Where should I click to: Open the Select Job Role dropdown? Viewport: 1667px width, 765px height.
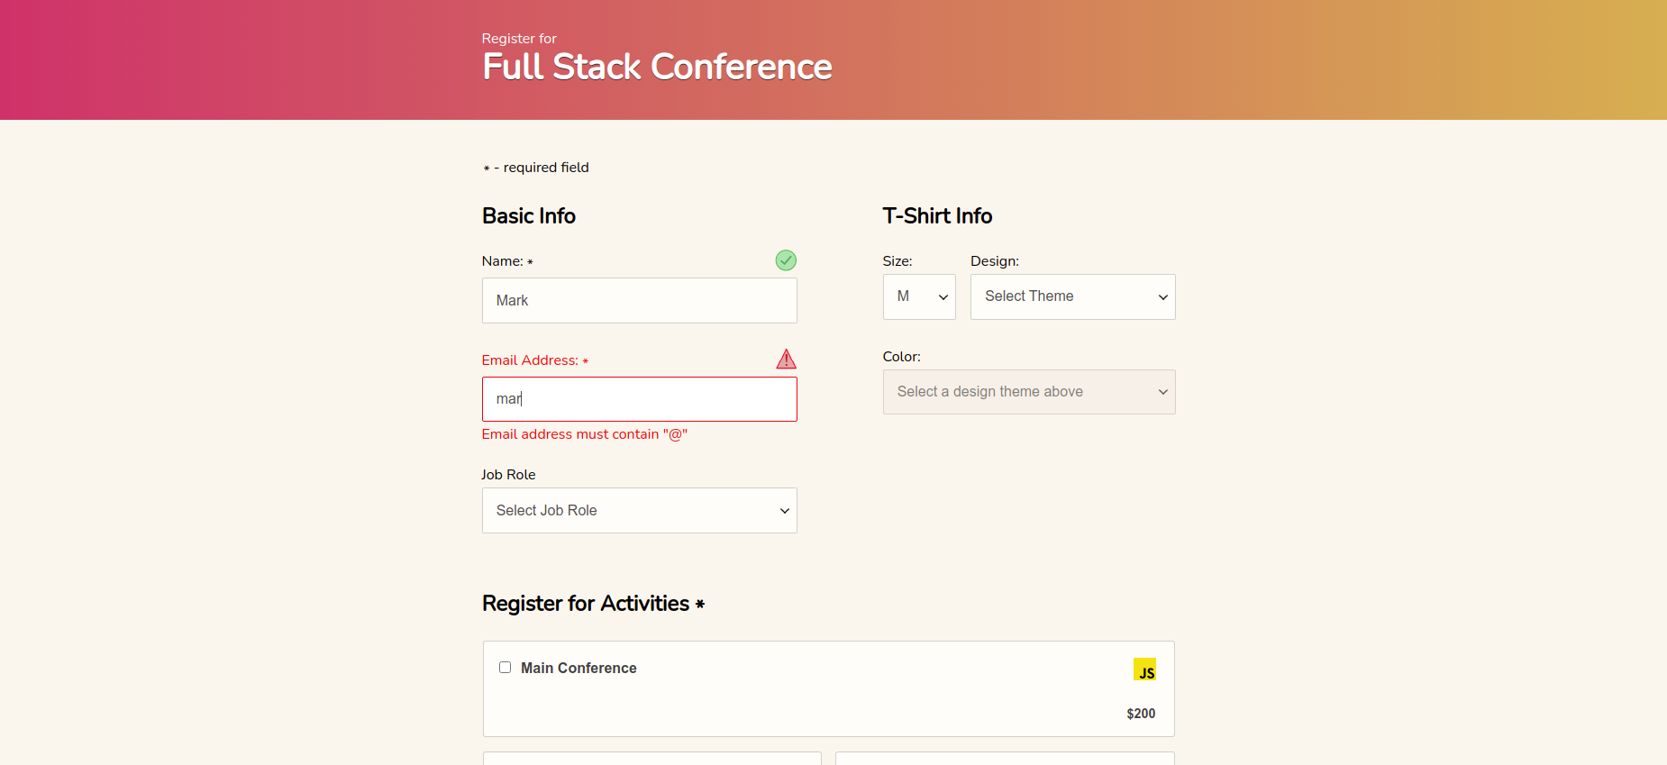tap(639, 511)
